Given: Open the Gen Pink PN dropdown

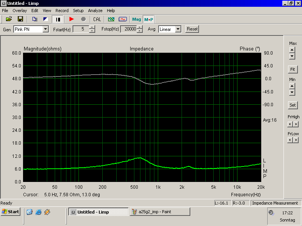Looking at the screenshot, I should click(x=46, y=29).
